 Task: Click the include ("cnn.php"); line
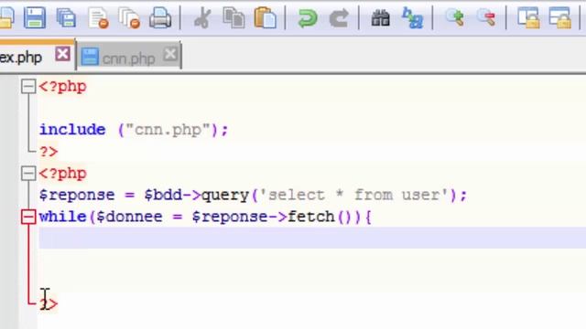[x=134, y=130]
